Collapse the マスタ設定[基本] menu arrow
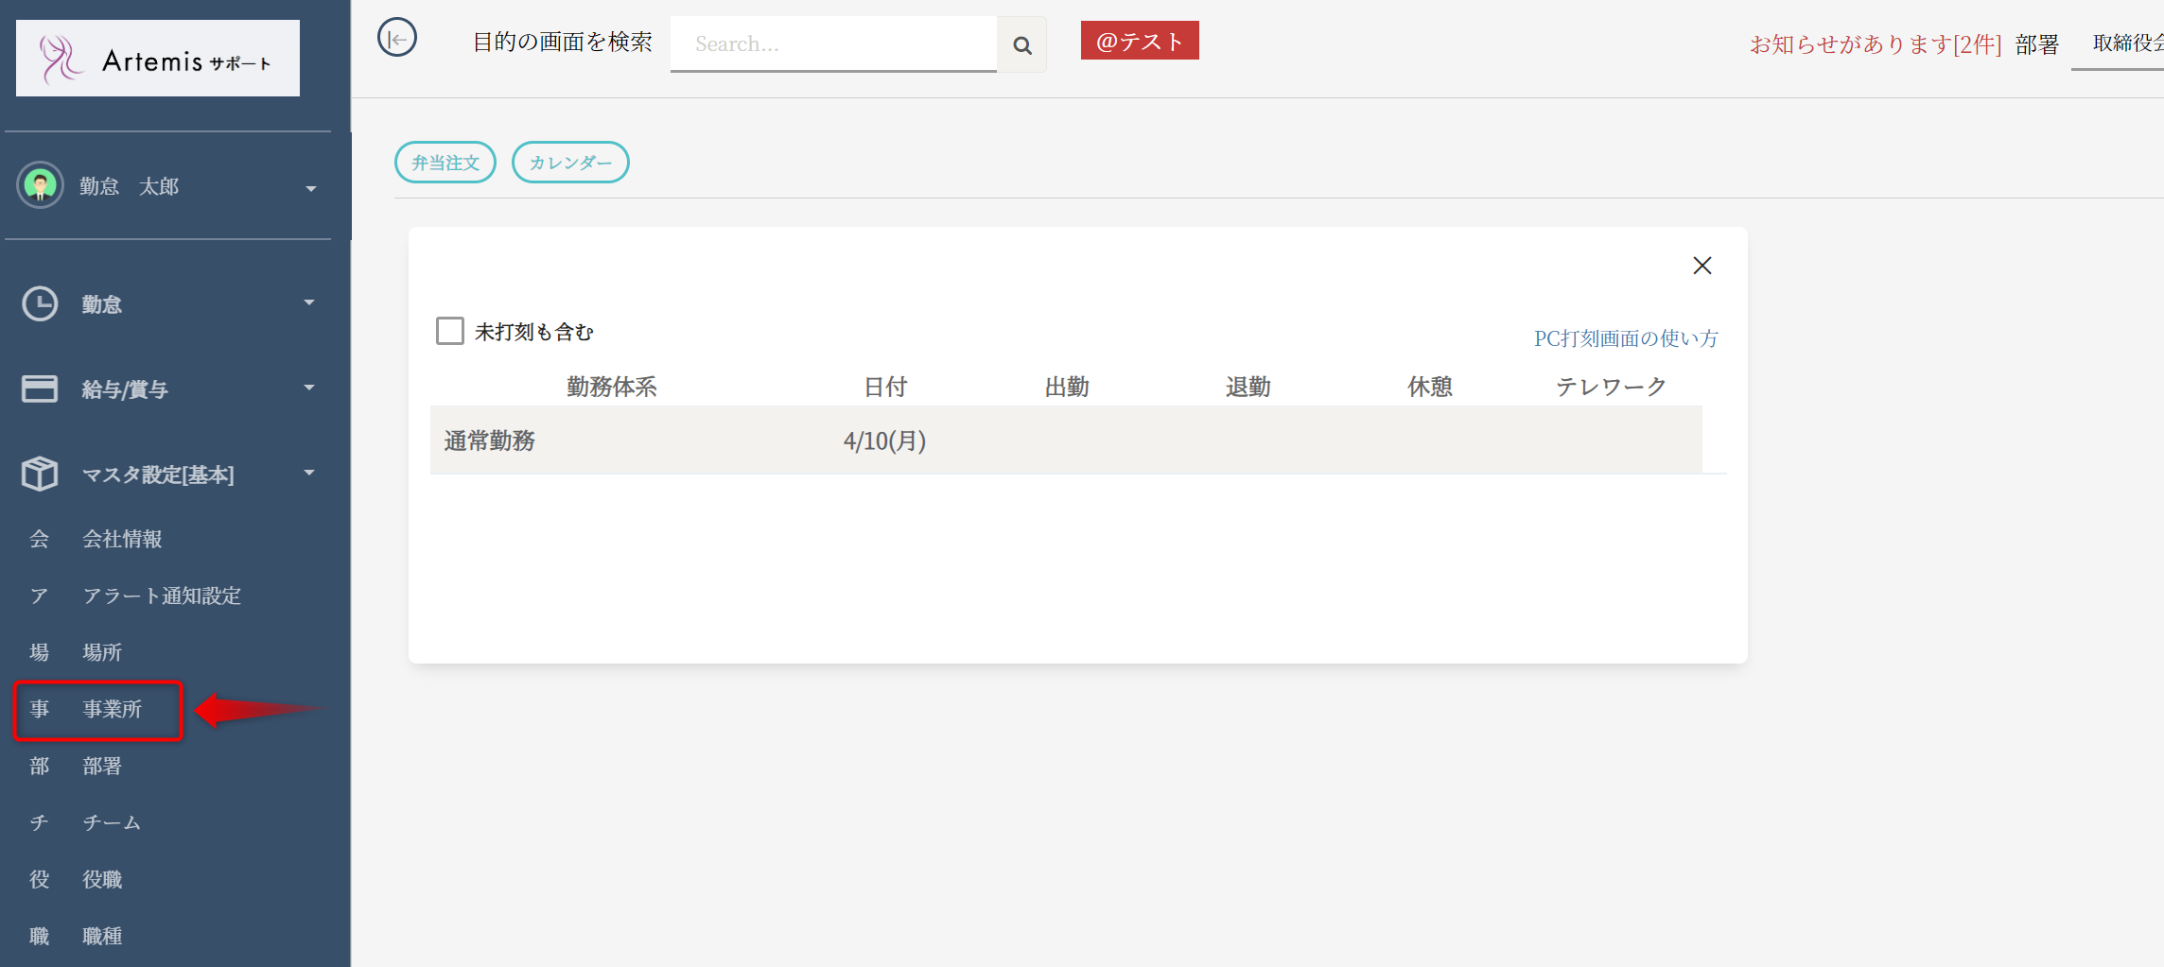 pos(309,473)
